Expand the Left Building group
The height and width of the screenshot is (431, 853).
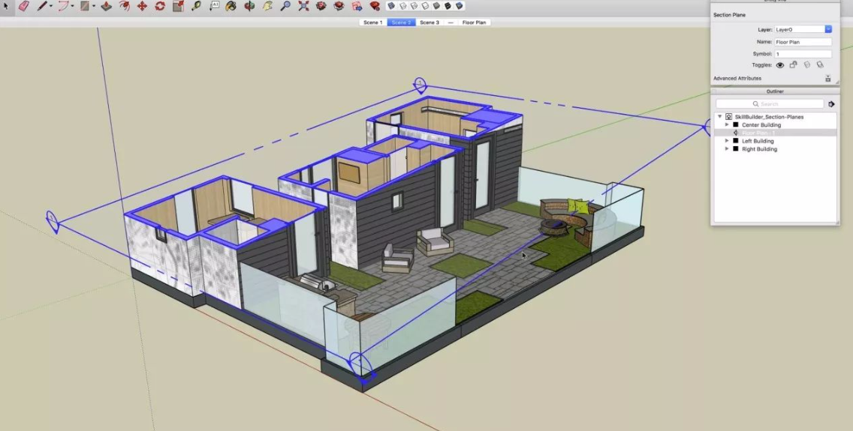coord(727,141)
